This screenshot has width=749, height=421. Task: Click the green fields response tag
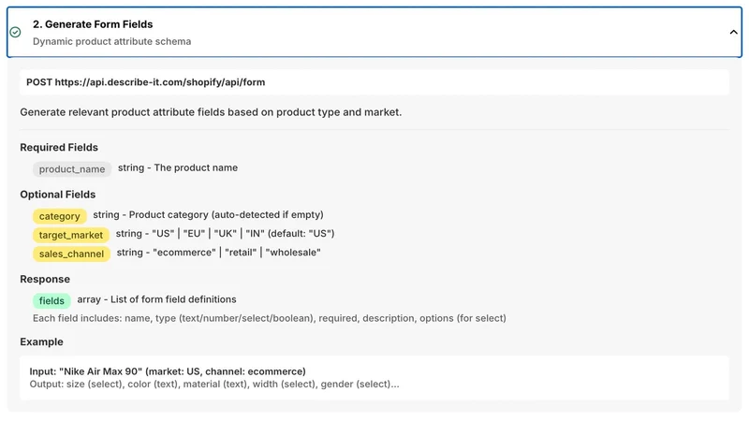click(51, 300)
